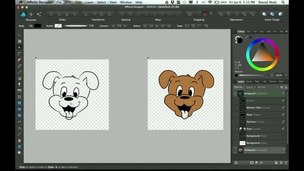Click the Stroke colour swatch

58,26
